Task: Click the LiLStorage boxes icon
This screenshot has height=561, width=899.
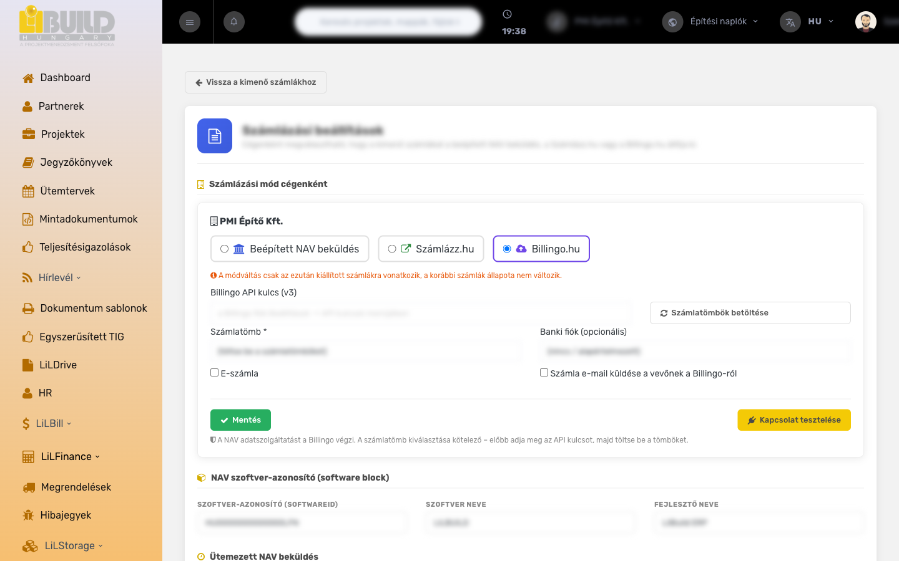Action: pyautogui.click(x=30, y=546)
